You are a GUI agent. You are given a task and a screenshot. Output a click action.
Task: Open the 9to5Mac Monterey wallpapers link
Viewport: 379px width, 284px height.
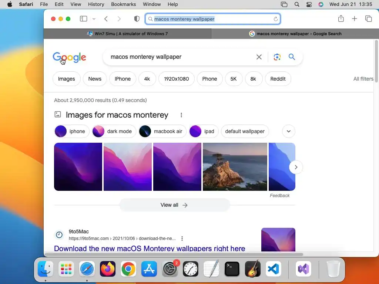coord(150,248)
